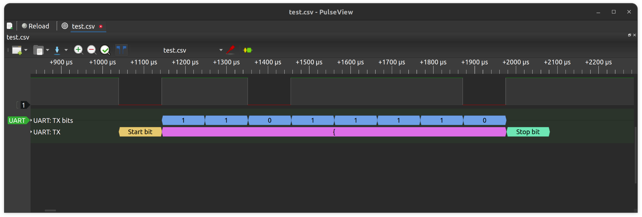Click the Open file folder icon
Screen dimensions: 642x217
click(x=38, y=50)
